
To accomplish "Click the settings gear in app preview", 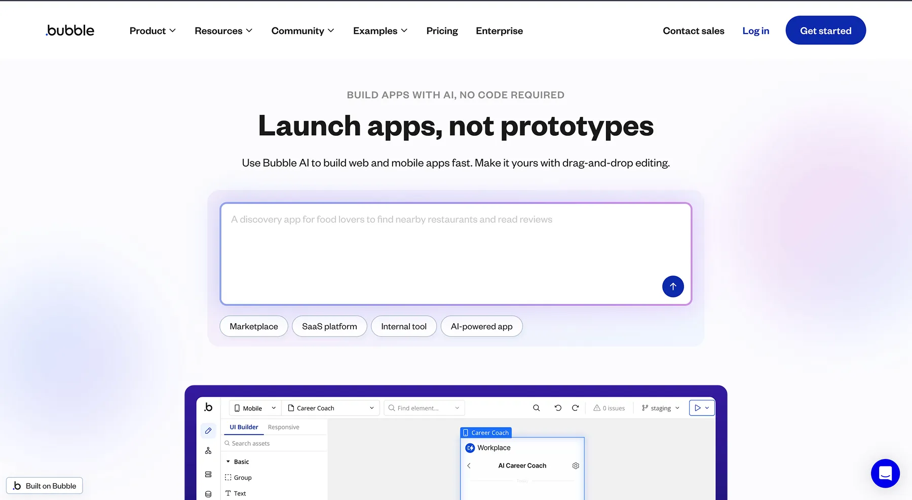I will pos(576,466).
